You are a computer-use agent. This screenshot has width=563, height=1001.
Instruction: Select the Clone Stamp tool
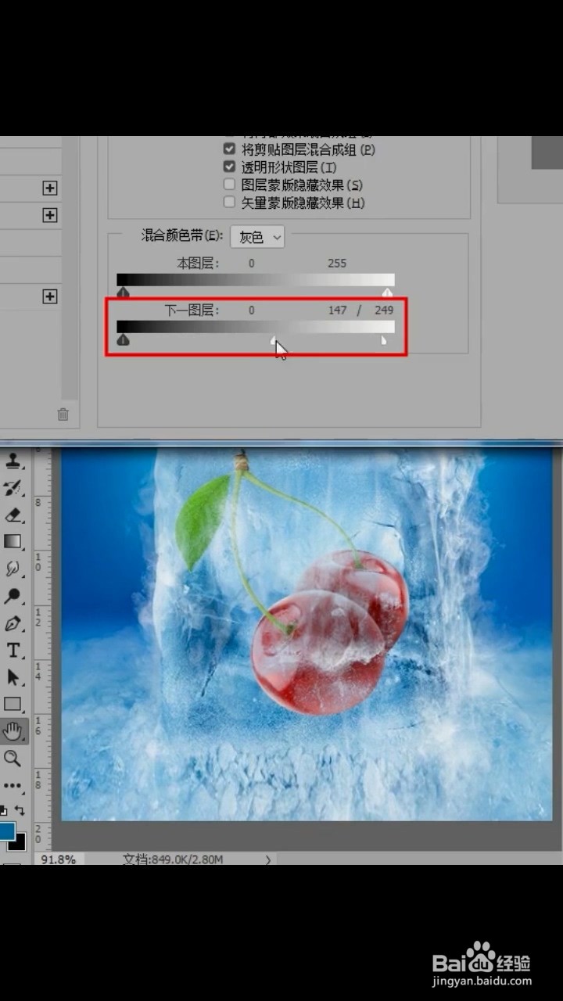pyautogui.click(x=13, y=461)
